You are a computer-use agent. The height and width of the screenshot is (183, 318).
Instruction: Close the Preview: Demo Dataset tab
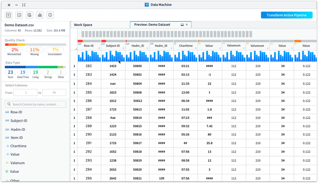[187, 25]
